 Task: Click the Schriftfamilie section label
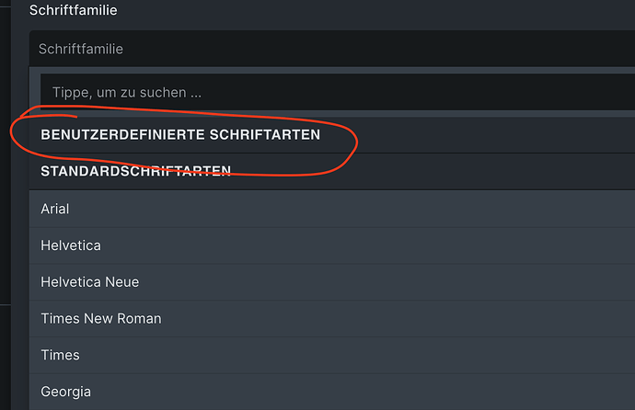pyautogui.click(x=73, y=11)
